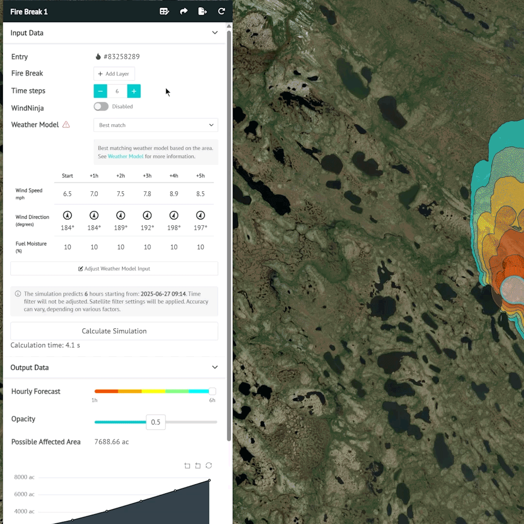The width and height of the screenshot is (524, 524).
Task: Click the last data point on area chart
Action: point(210,480)
